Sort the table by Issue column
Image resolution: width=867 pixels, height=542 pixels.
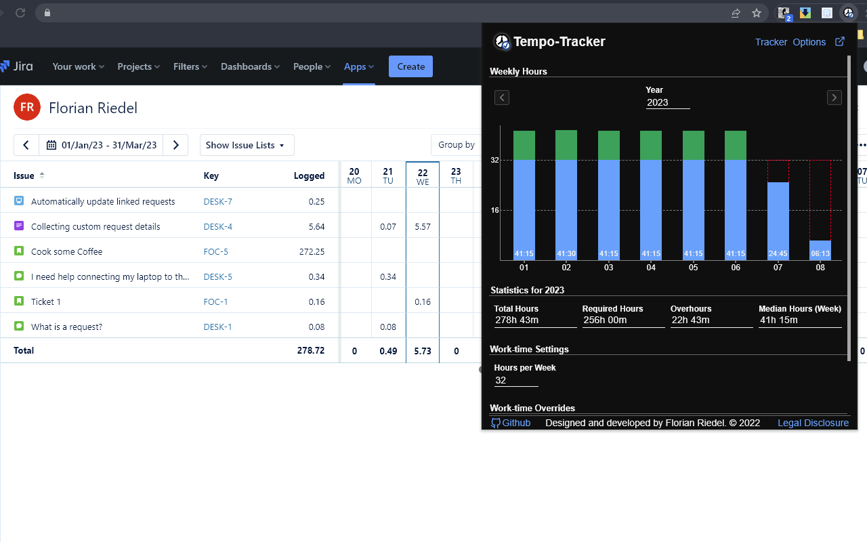pyautogui.click(x=29, y=175)
